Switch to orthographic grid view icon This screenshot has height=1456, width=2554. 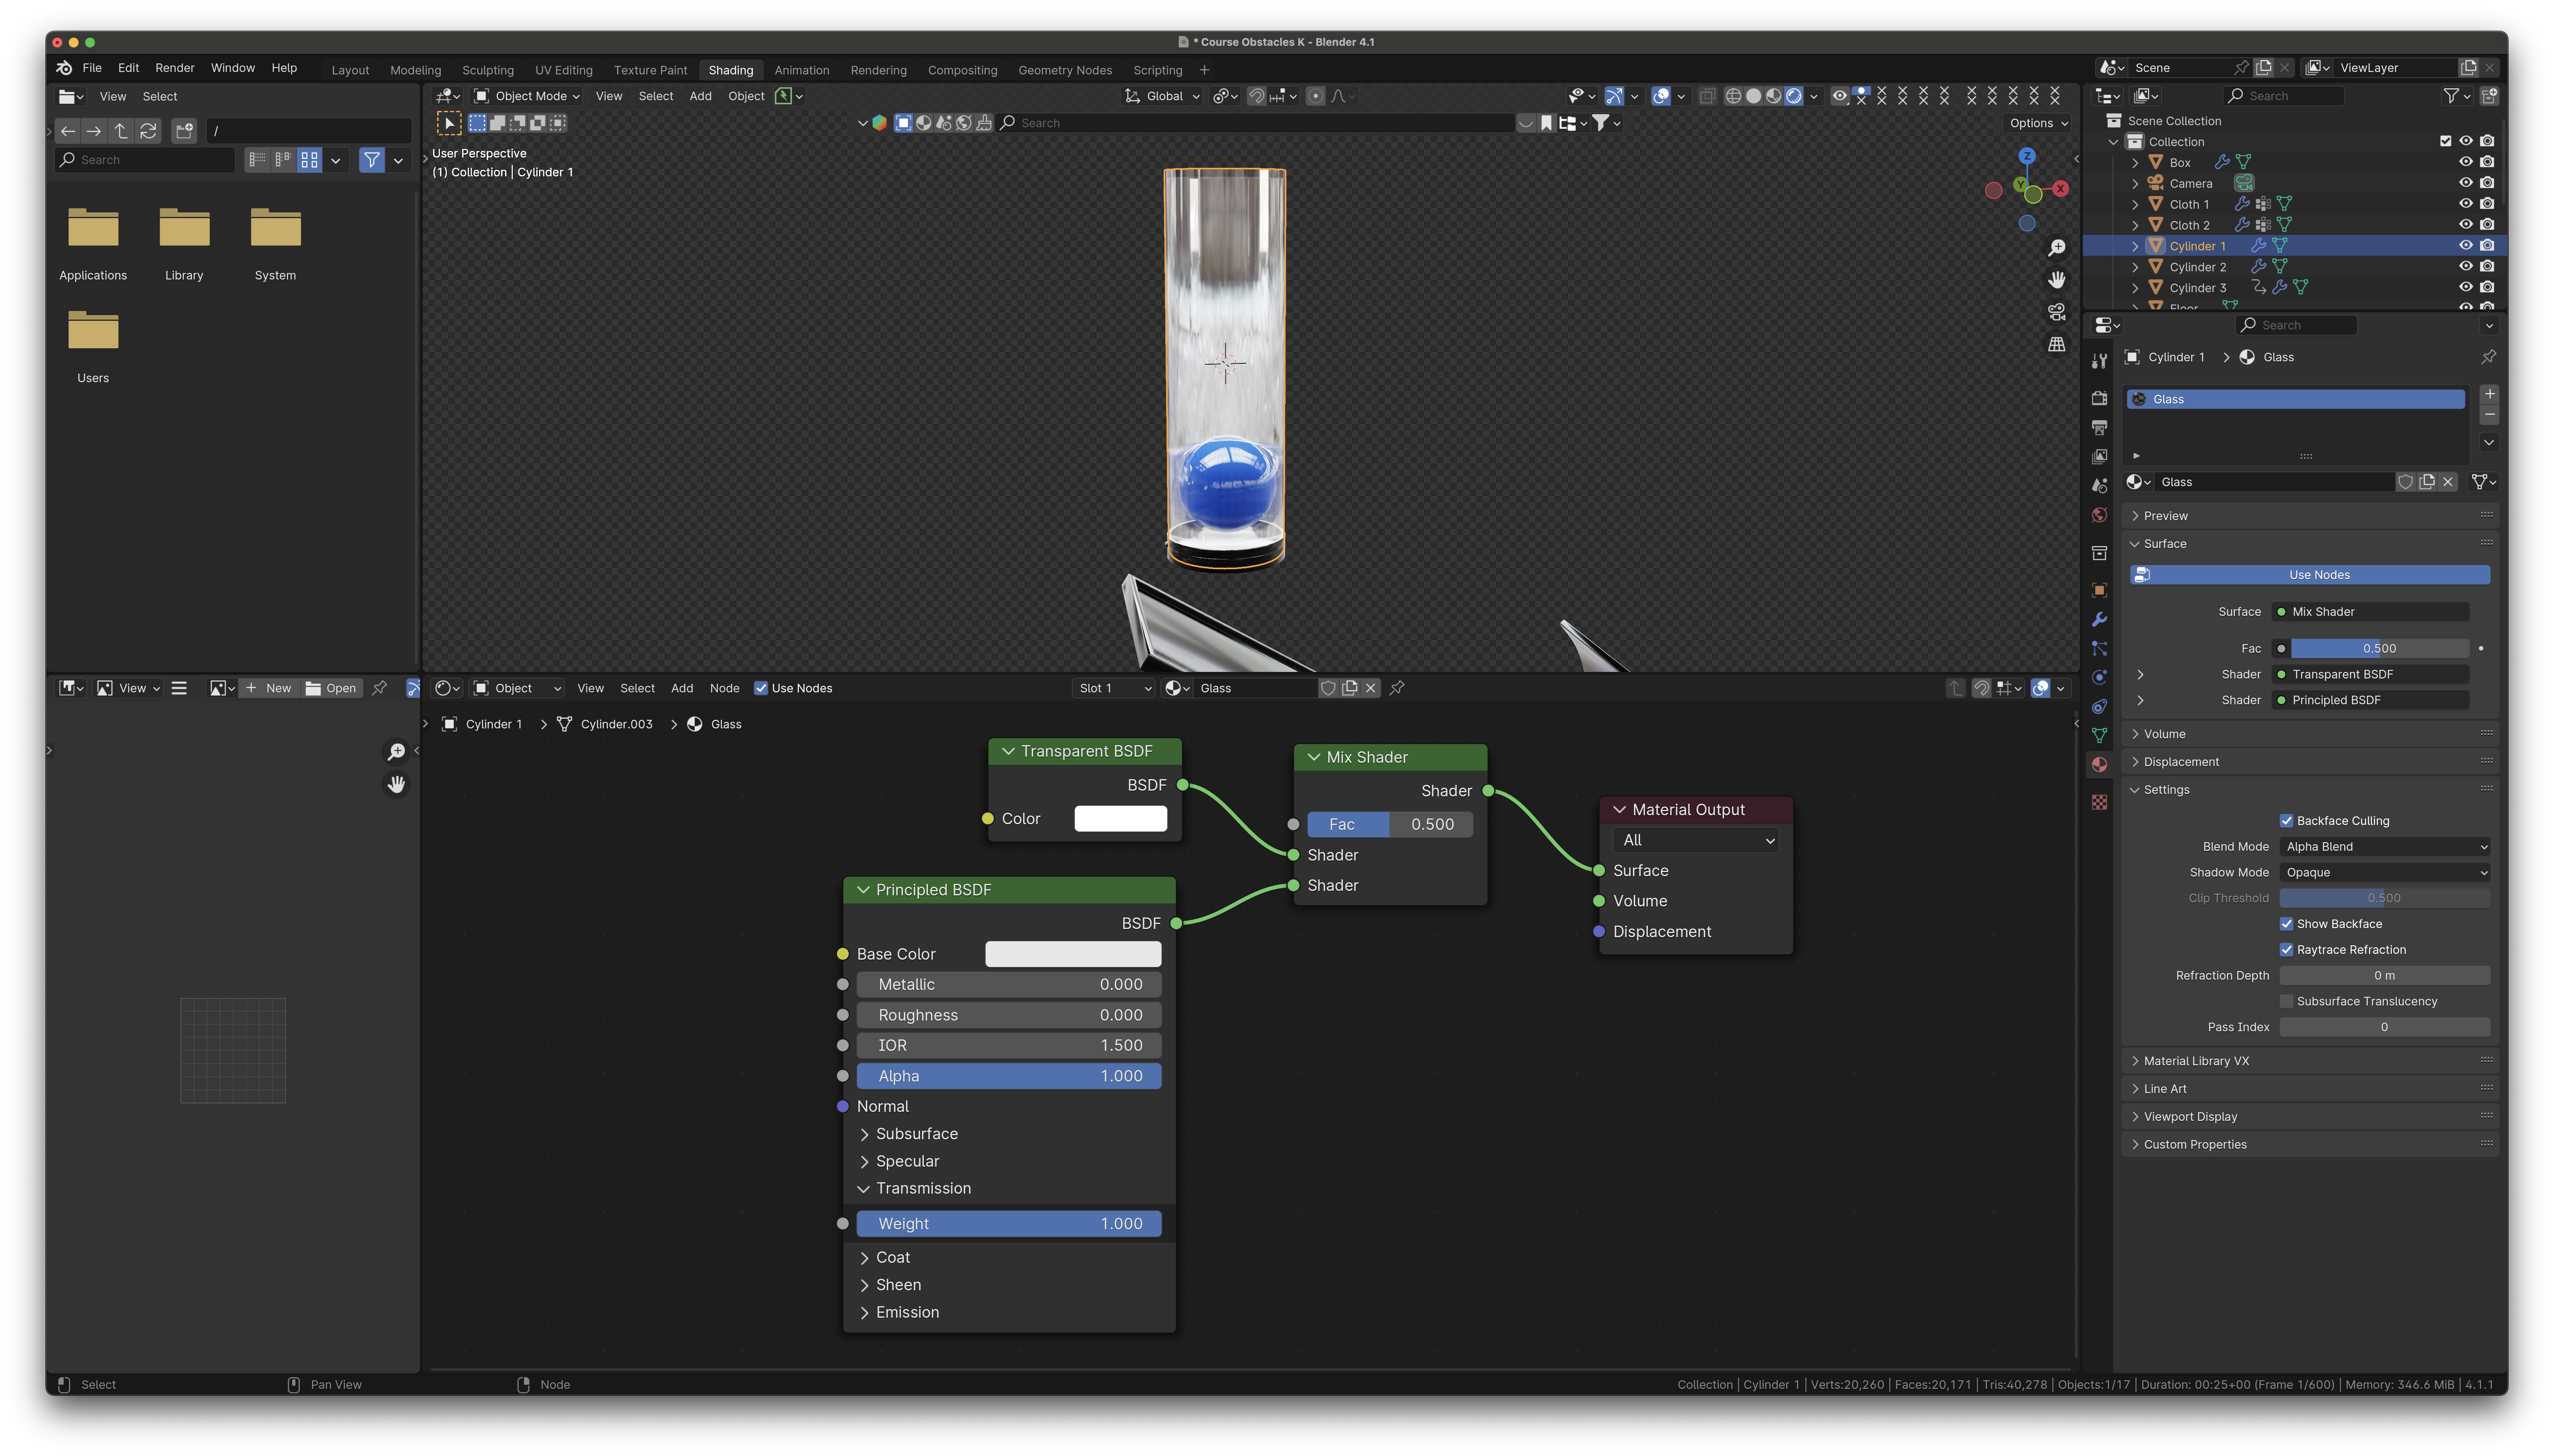2056,344
